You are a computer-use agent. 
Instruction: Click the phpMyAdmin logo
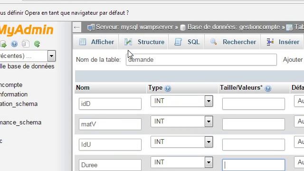coord(27,30)
